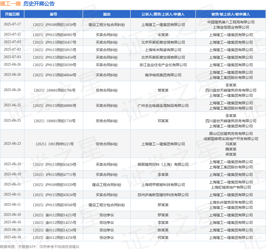Select defendant 魏某某
The image size is (266, 249).
click(231, 149)
